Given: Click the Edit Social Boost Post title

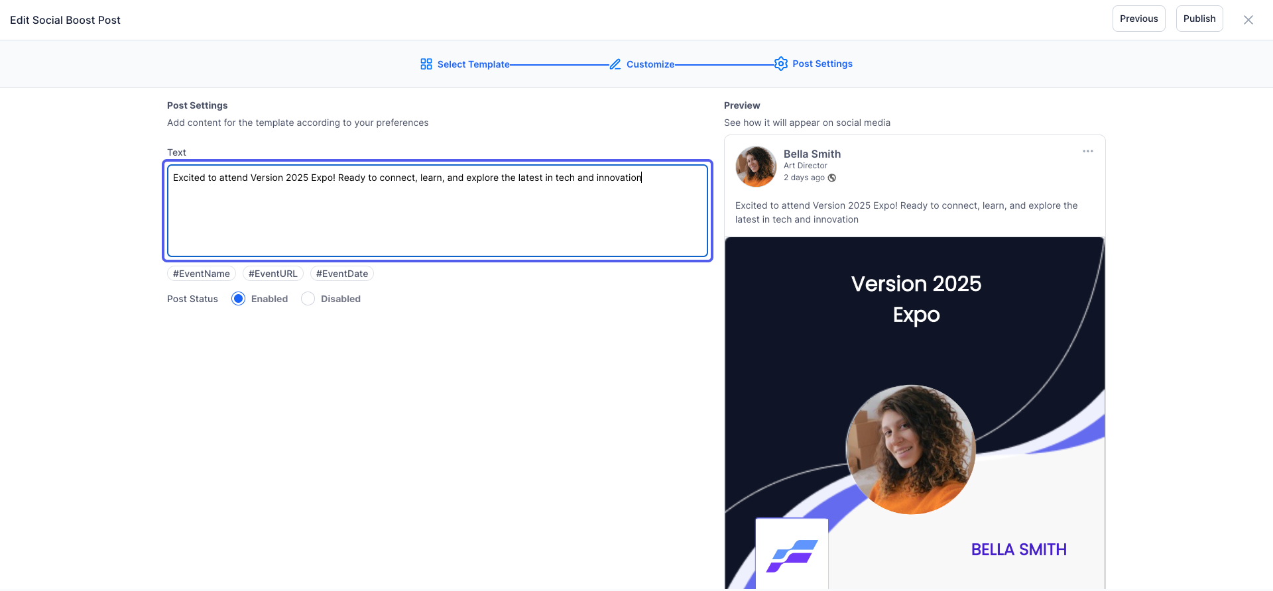Looking at the screenshot, I should coord(65,20).
